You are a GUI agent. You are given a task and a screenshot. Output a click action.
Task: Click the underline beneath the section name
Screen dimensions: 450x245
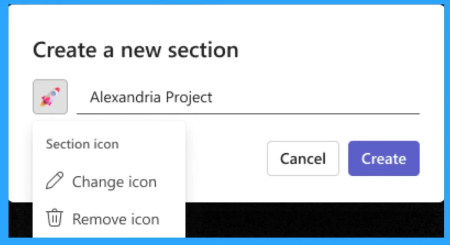[x=248, y=113]
